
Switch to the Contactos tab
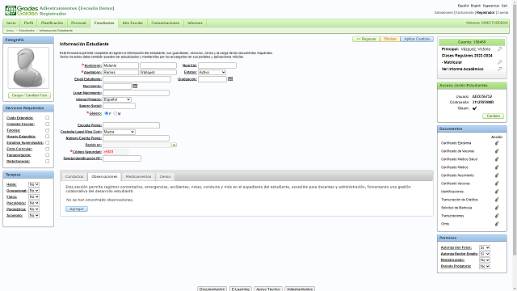74,176
